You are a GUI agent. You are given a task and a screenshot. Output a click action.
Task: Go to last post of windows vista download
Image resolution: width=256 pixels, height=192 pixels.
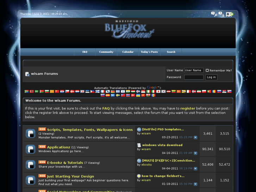tap(195, 153)
